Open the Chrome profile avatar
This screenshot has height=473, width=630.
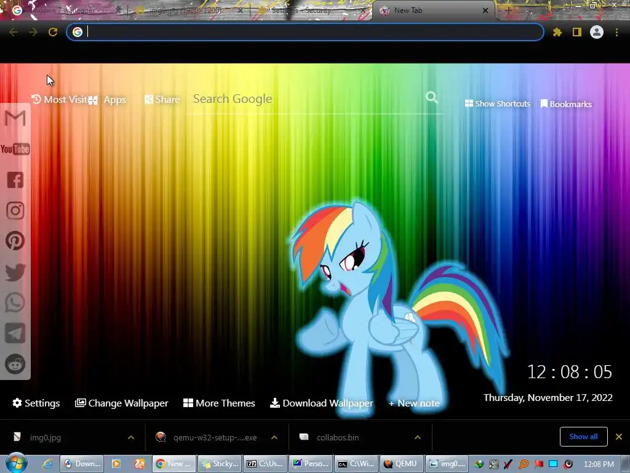coord(597,32)
